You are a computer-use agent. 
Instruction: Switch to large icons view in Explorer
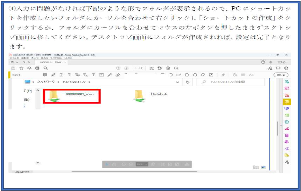coord(263,167)
